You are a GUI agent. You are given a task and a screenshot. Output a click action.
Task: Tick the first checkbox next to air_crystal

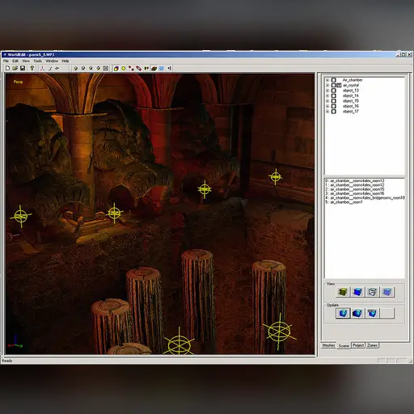point(334,85)
